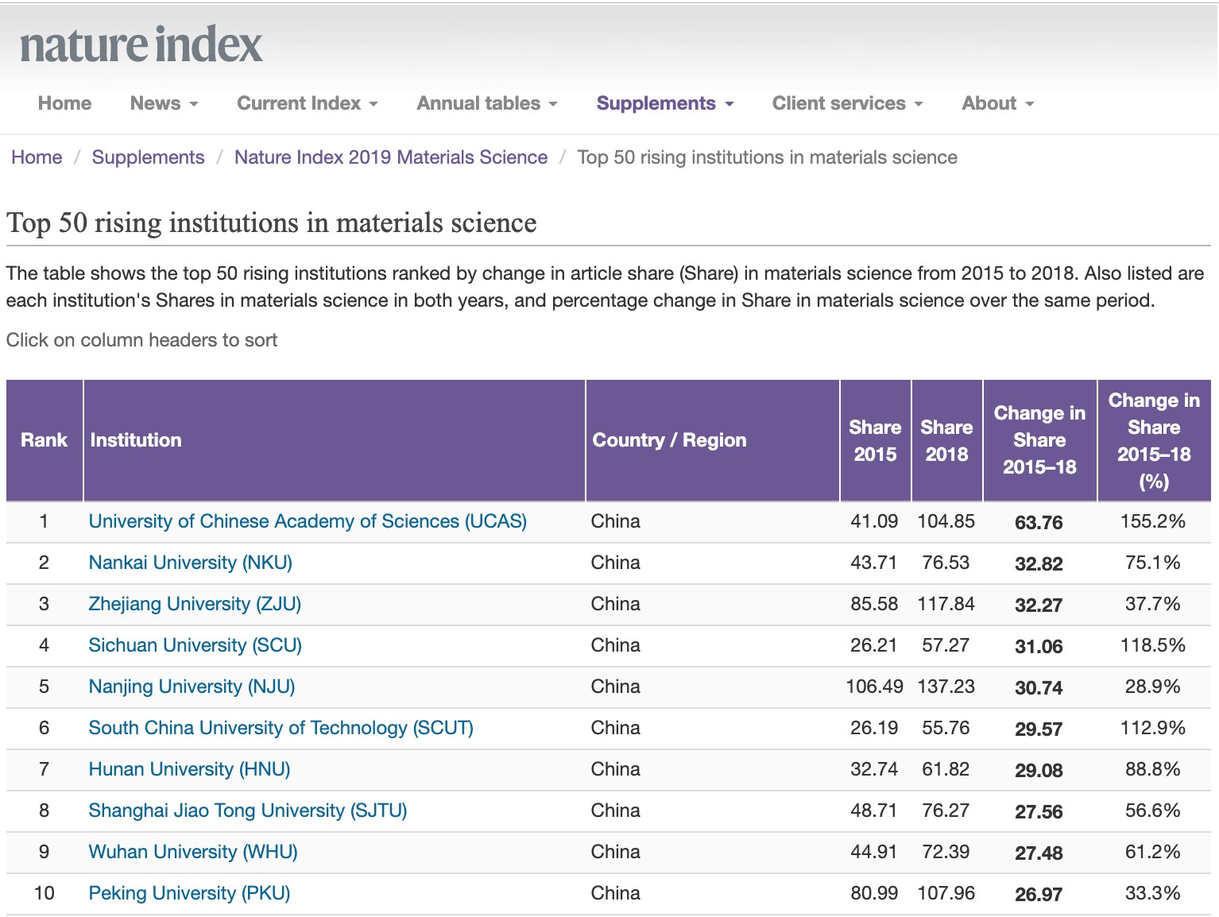This screenshot has height=917, width=1219.
Task: Sort table by Institution column header
Action: pos(335,440)
